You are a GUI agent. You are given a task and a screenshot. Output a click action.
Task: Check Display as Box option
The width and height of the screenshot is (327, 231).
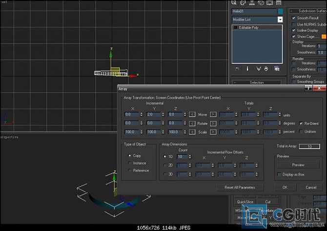coord(279,174)
